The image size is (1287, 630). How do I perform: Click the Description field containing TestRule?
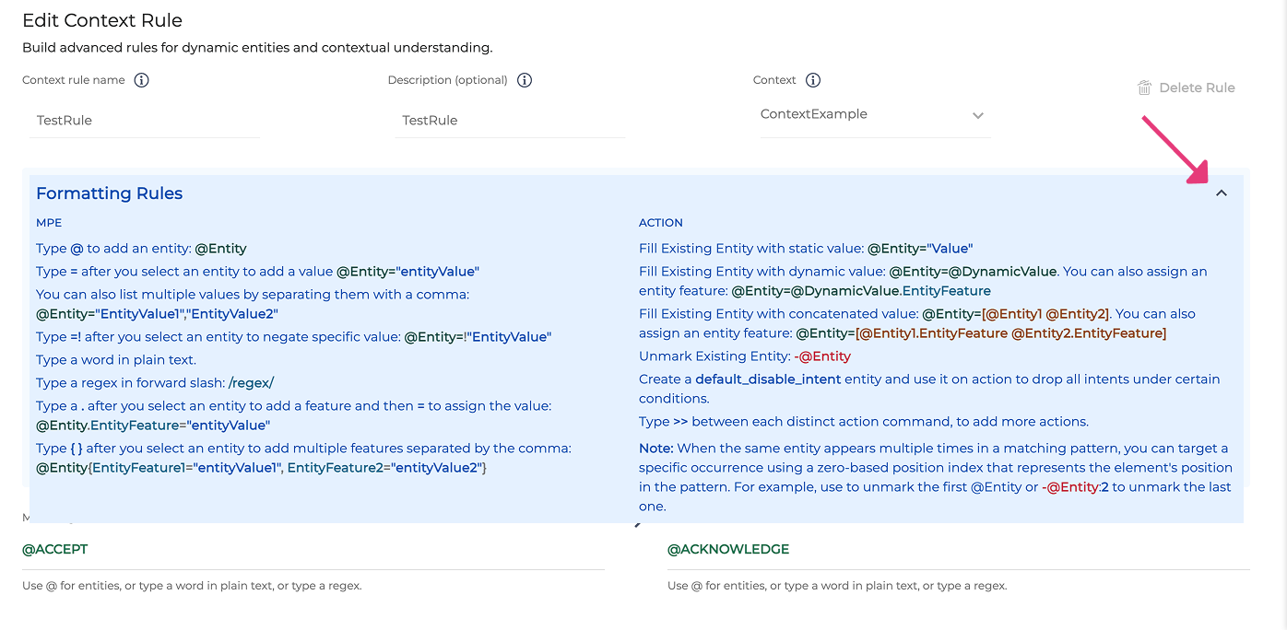tap(510, 121)
